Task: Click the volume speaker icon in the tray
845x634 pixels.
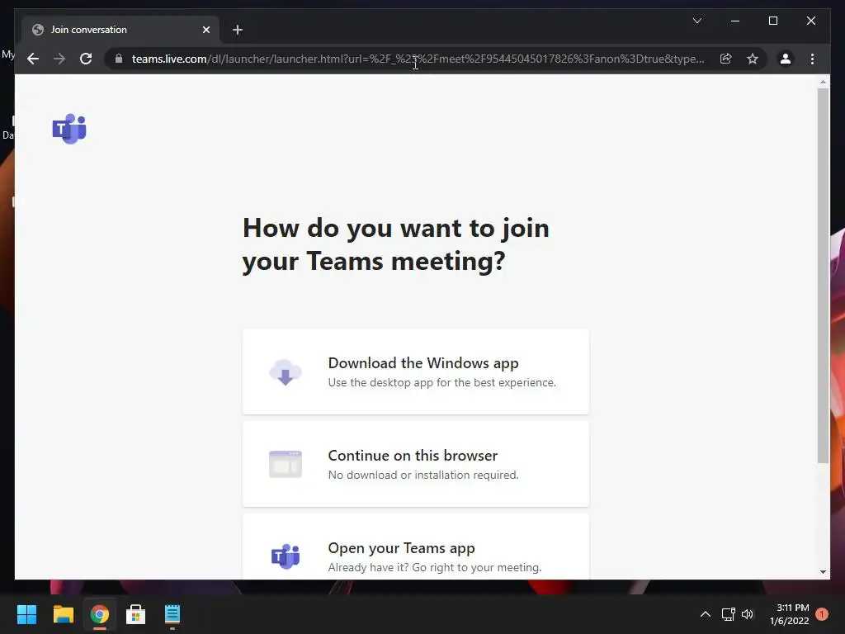Action: pyautogui.click(x=748, y=614)
